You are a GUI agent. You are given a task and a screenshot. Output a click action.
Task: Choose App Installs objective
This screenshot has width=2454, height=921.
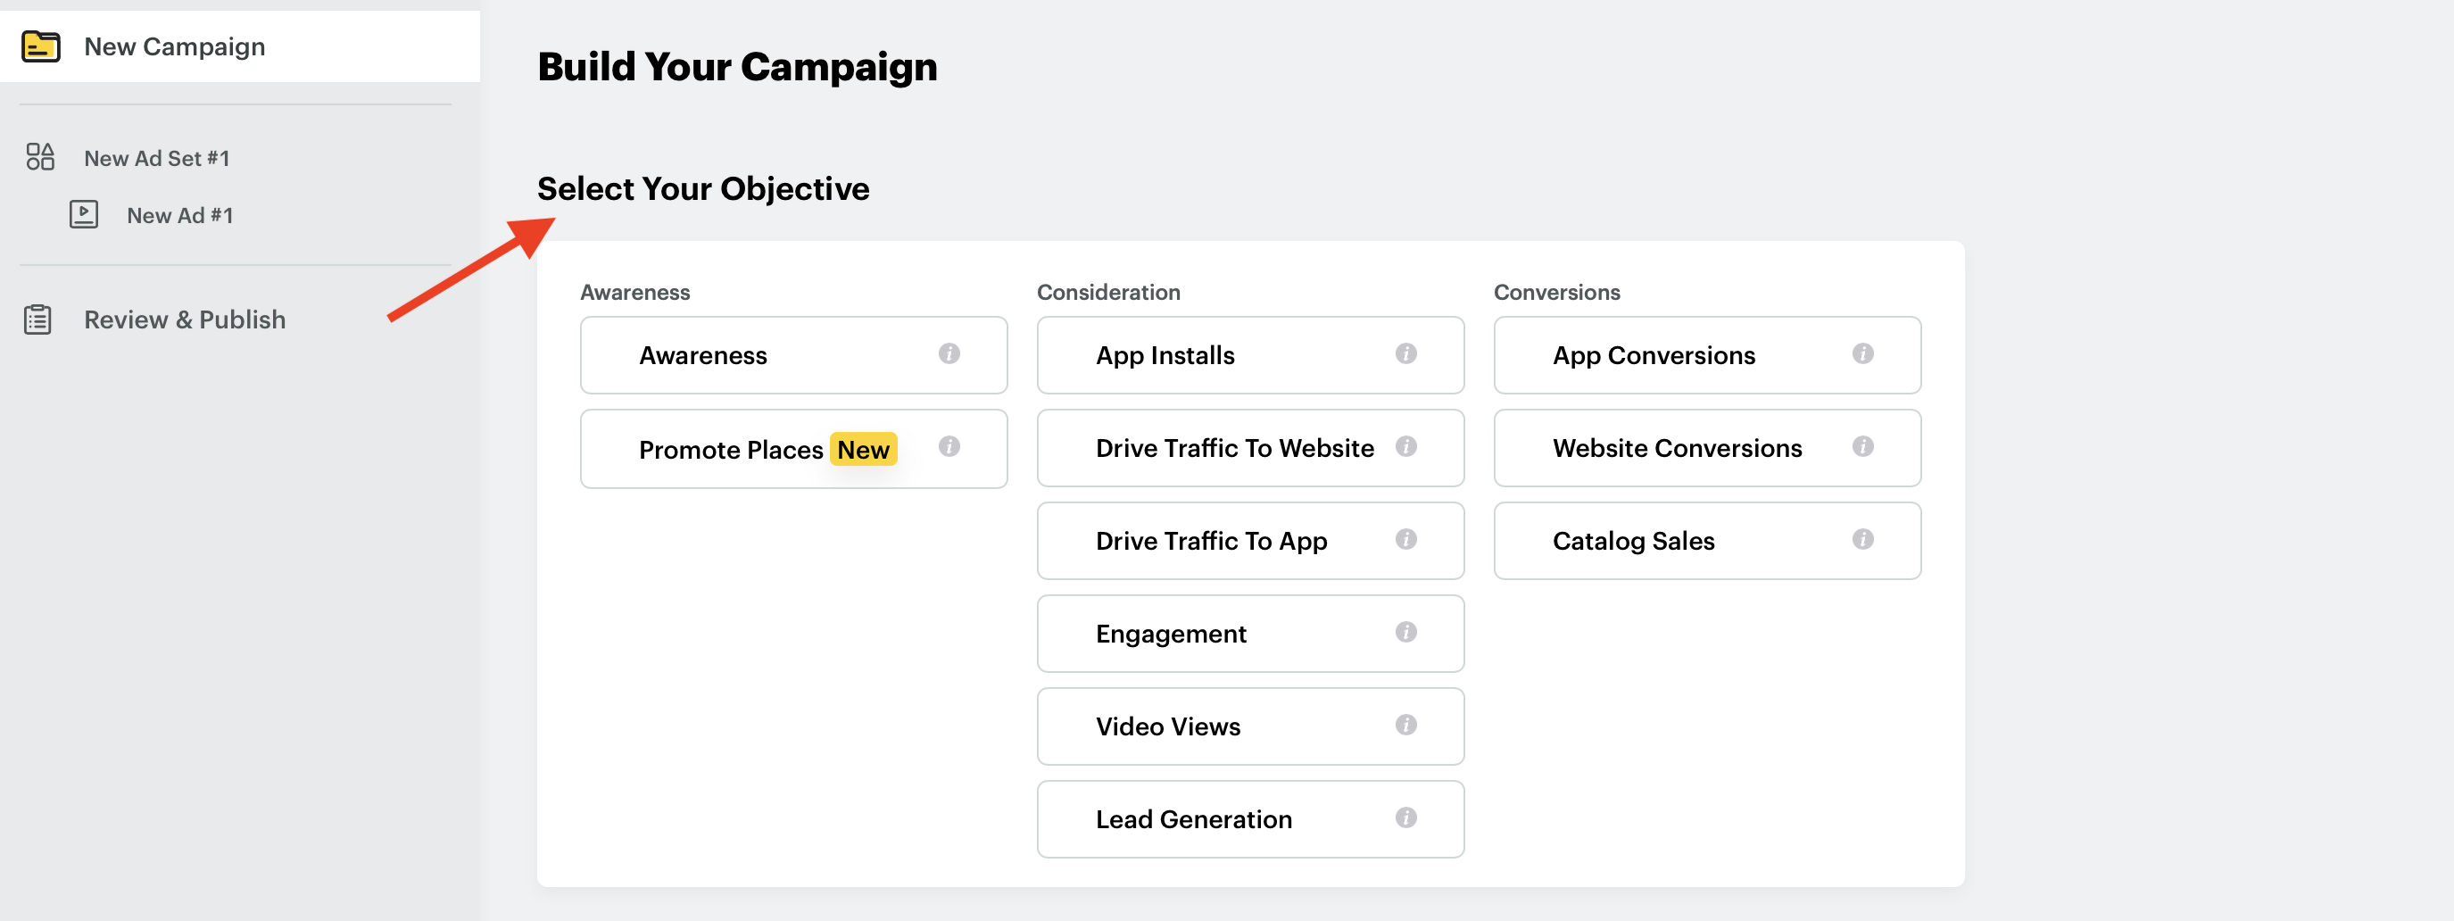pyautogui.click(x=1251, y=355)
